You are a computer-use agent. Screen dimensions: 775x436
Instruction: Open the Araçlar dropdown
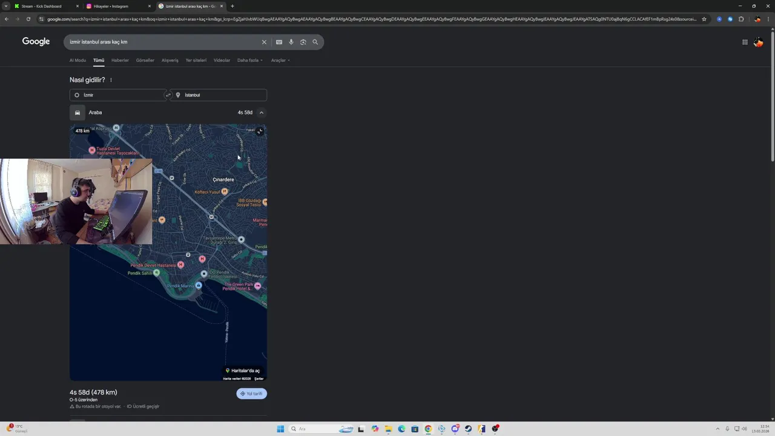[280, 61]
